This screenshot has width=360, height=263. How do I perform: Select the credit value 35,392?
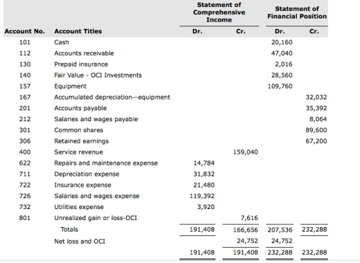316,108
